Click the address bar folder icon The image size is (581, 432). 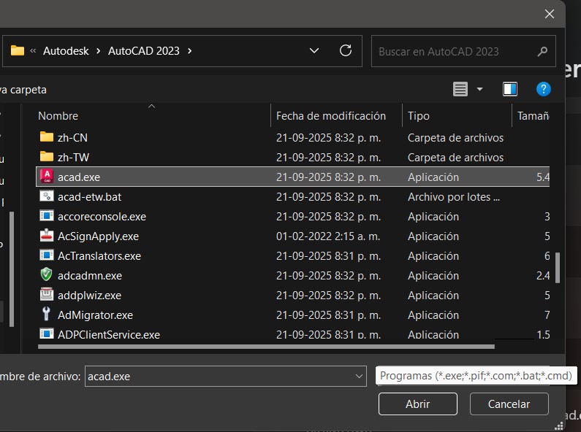(18, 50)
